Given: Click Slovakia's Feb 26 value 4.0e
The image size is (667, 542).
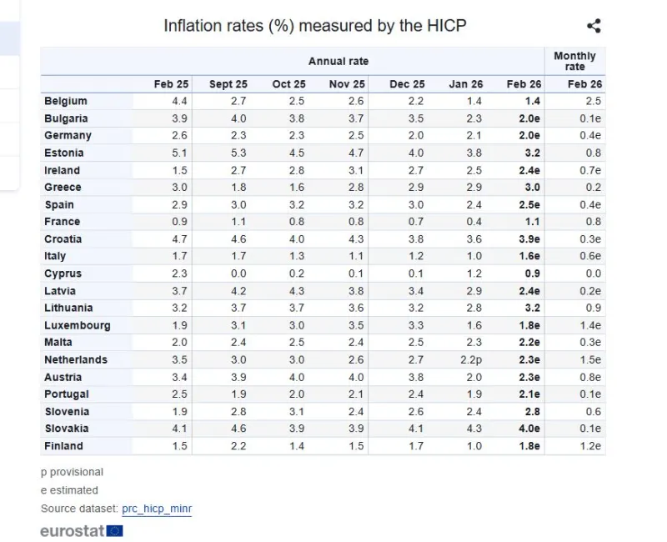Looking at the screenshot, I should pos(529,429).
